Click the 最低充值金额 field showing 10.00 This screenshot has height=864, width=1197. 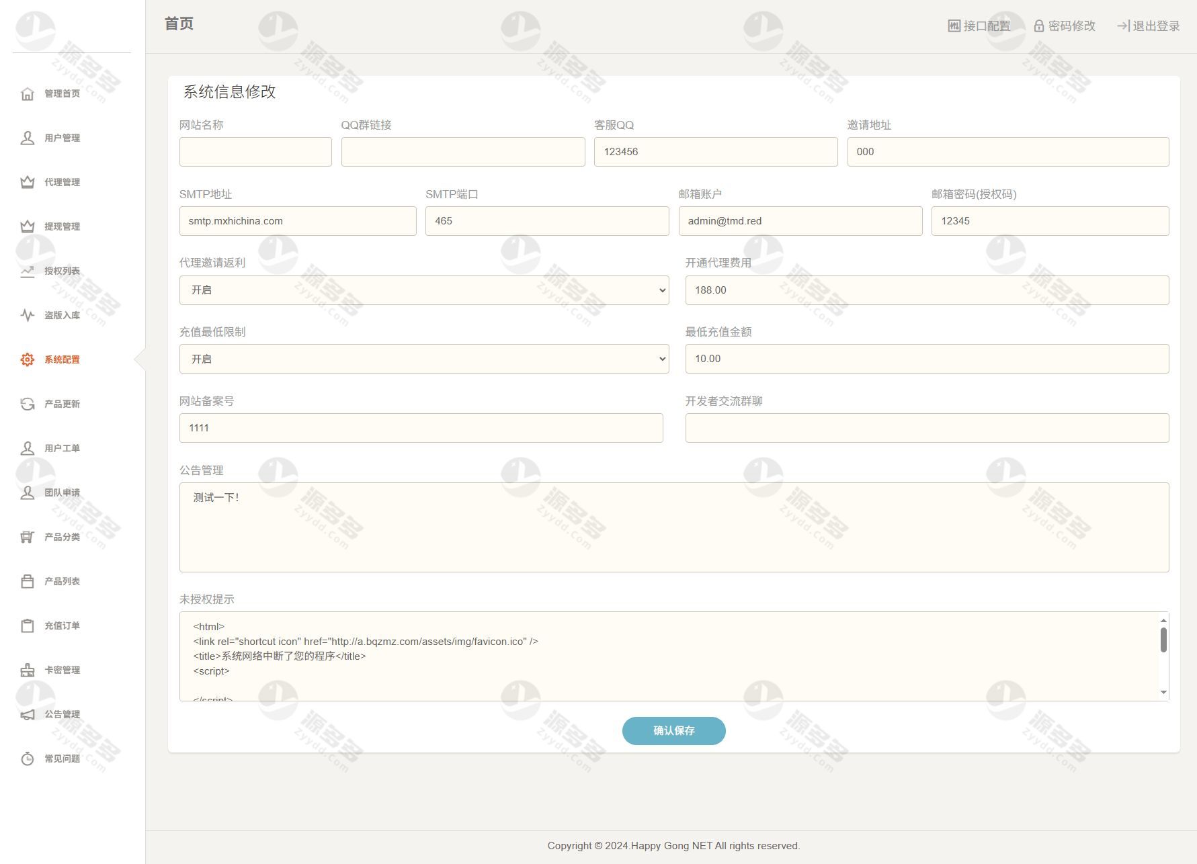tap(927, 359)
